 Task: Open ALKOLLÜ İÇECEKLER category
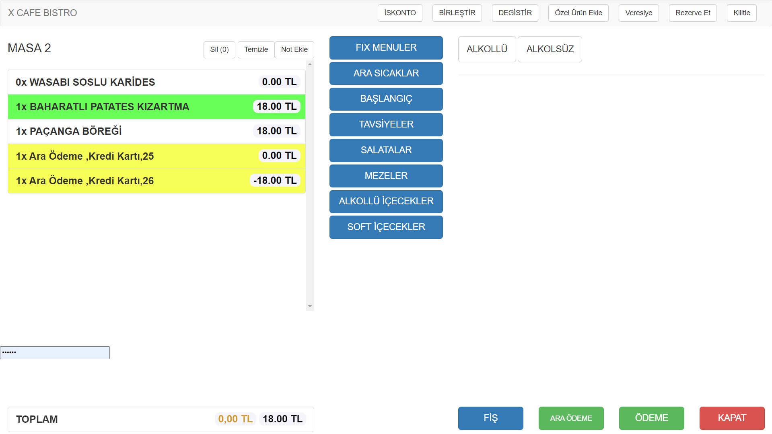[386, 201]
